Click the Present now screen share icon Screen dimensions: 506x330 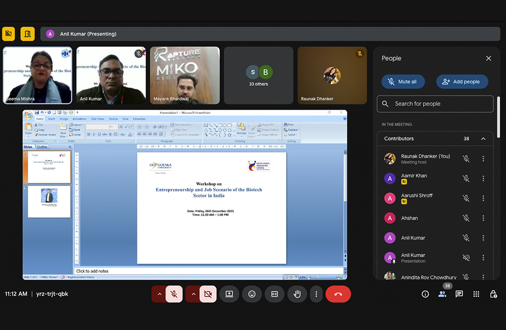tap(229, 294)
